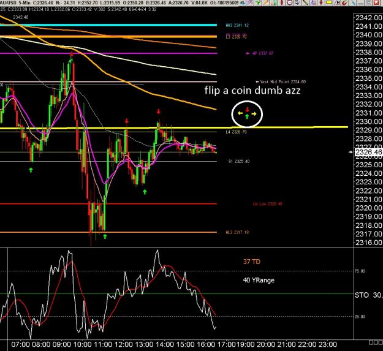Select the yellow rectangle highlight tool
The image size is (383, 351).
[x=329, y=2]
